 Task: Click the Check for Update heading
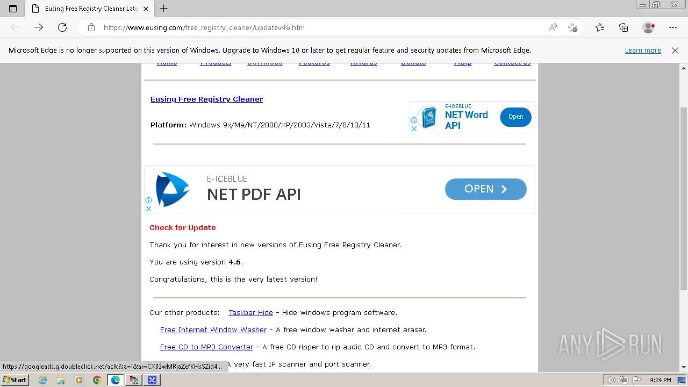pos(183,227)
